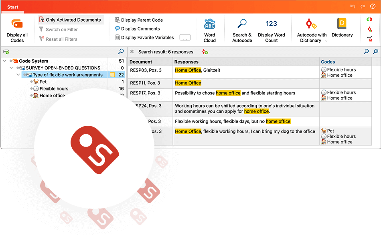The height and width of the screenshot is (235, 381).
Task: Activate the Pet code dot
Action: [x=32, y=82]
